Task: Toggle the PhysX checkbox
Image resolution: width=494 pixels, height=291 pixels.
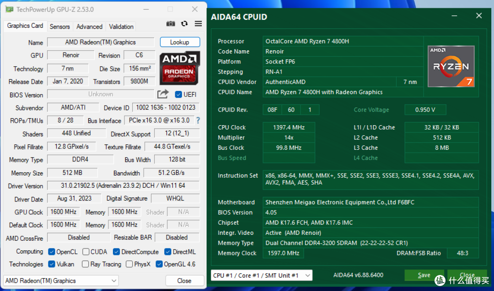Action: (x=129, y=264)
